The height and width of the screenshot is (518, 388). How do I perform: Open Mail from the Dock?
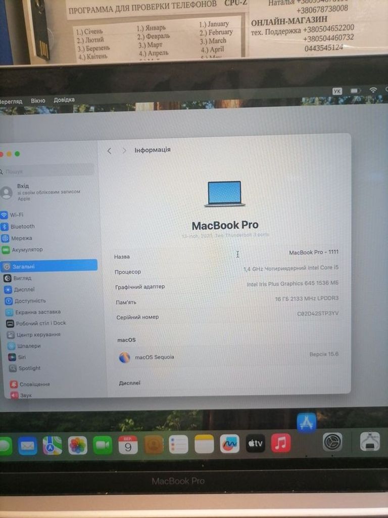point(28,446)
